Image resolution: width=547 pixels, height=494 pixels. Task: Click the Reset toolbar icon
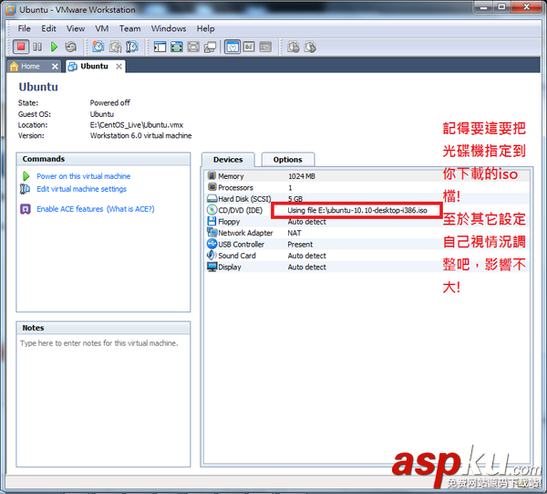71,47
